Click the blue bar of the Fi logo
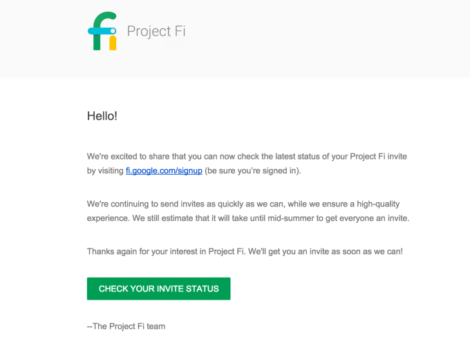The height and width of the screenshot is (341, 470). [x=101, y=30]
